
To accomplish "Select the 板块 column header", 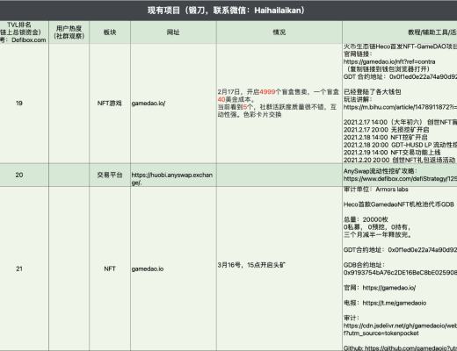I will point(110,32).
